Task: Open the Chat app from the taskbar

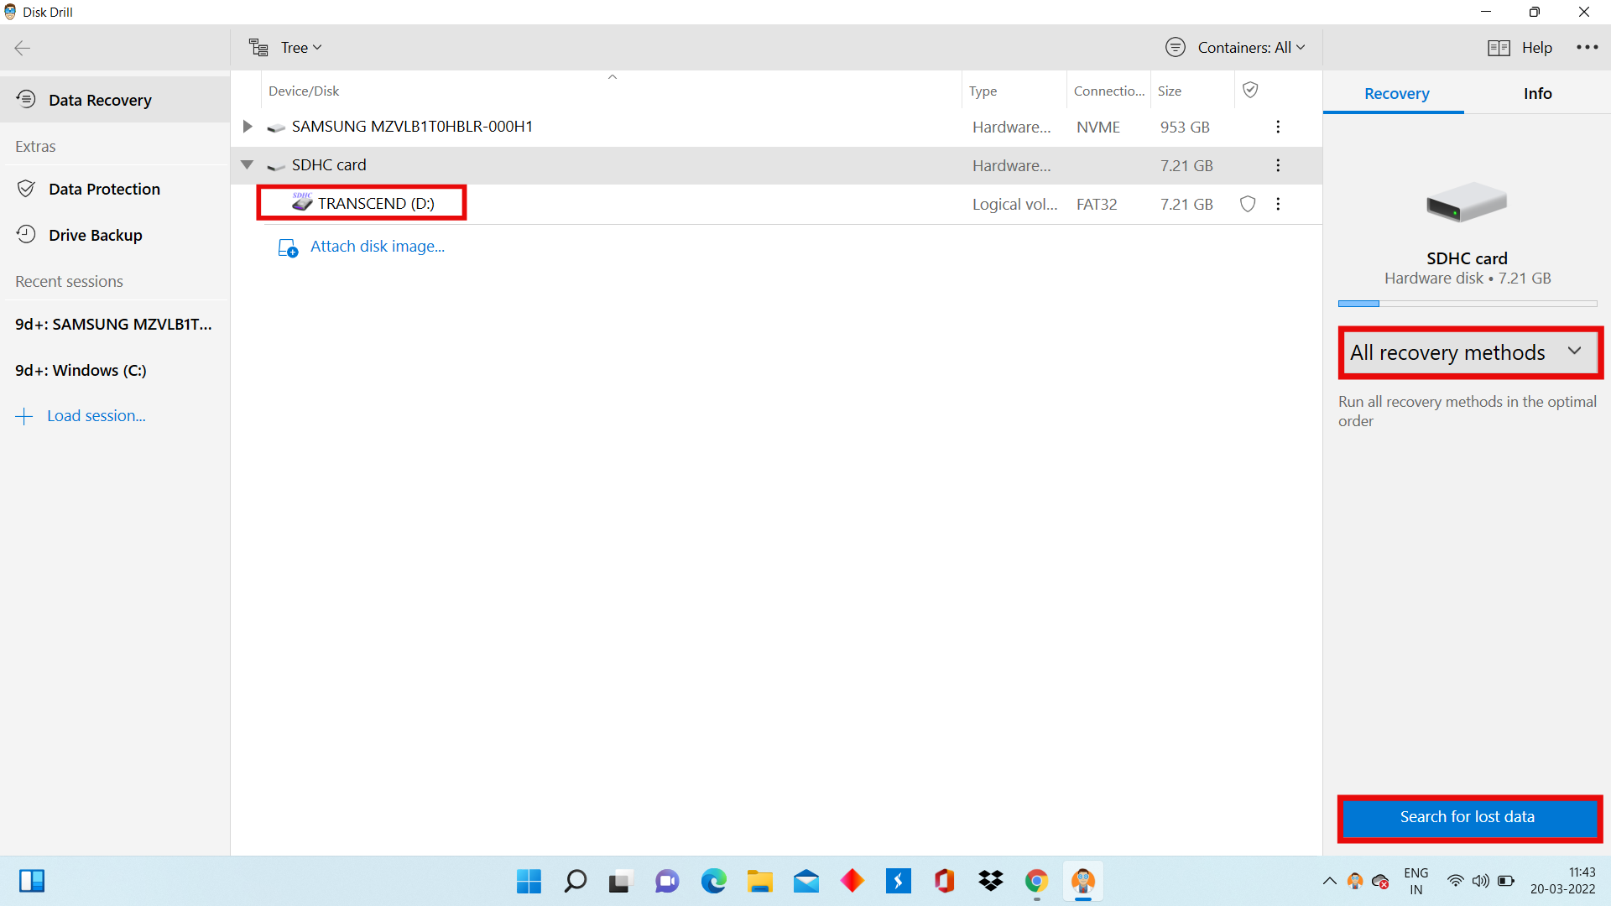Action: (667, 881)
